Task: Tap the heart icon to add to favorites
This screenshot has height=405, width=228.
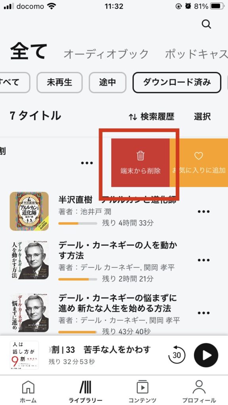Action: [199, 155]
